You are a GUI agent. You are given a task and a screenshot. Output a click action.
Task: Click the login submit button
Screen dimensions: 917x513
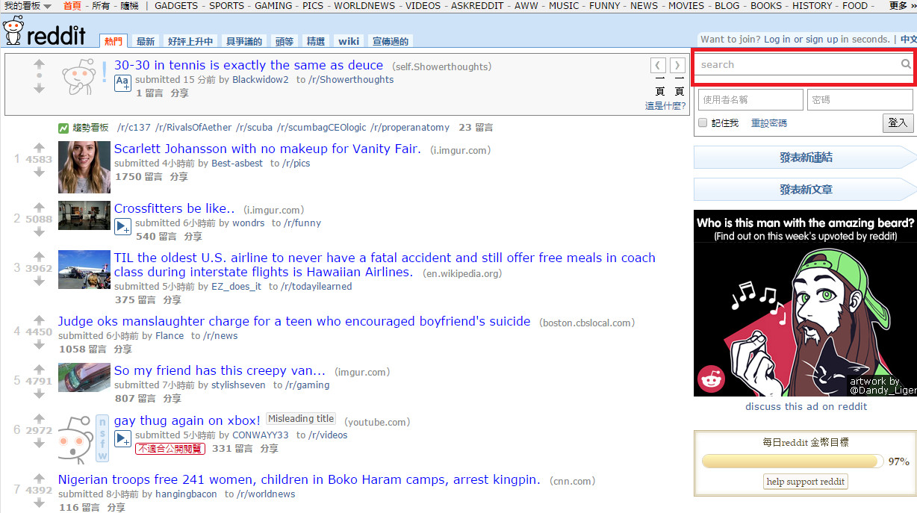(898, 122)
